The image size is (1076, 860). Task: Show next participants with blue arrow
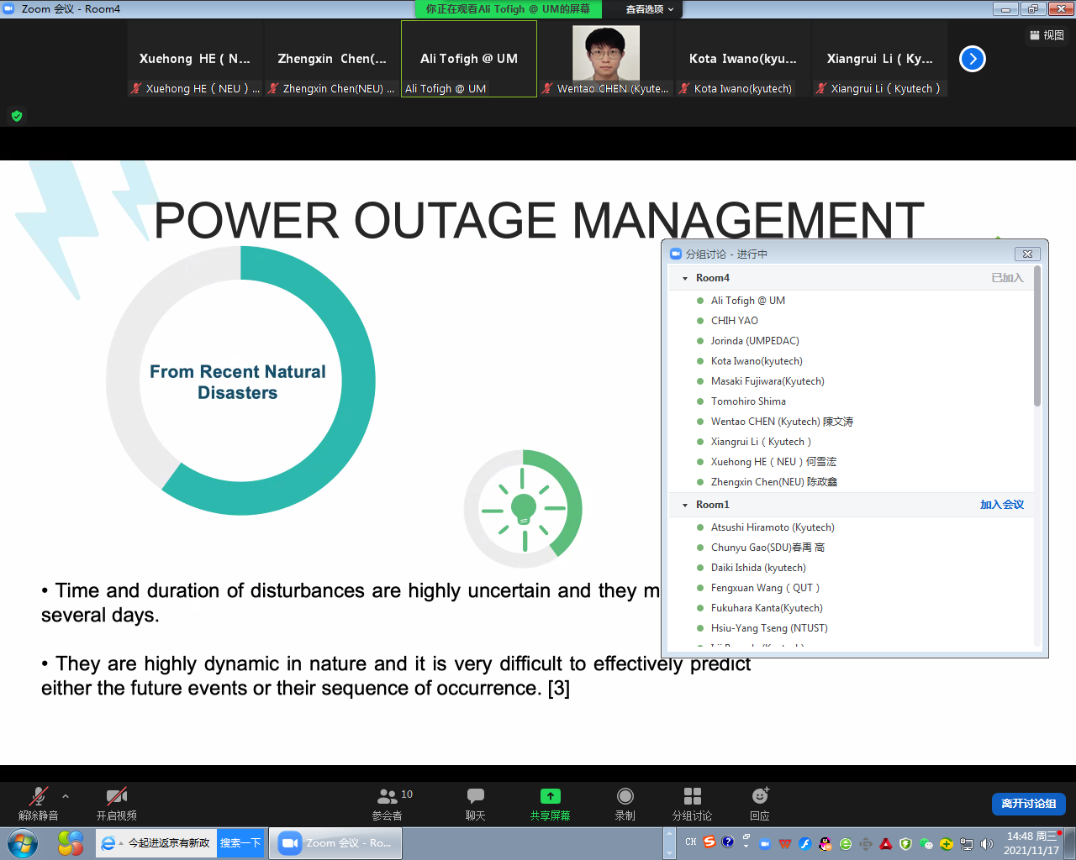(x=972, y=59)
